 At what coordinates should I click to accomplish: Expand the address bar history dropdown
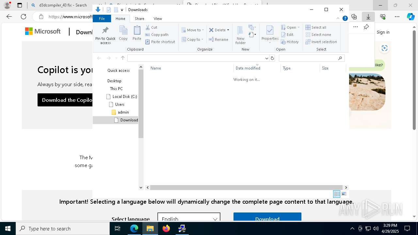pyautogui.click(x=267, y=58)
